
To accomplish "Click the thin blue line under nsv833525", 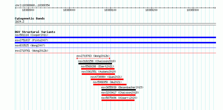I will coord(115,48).
